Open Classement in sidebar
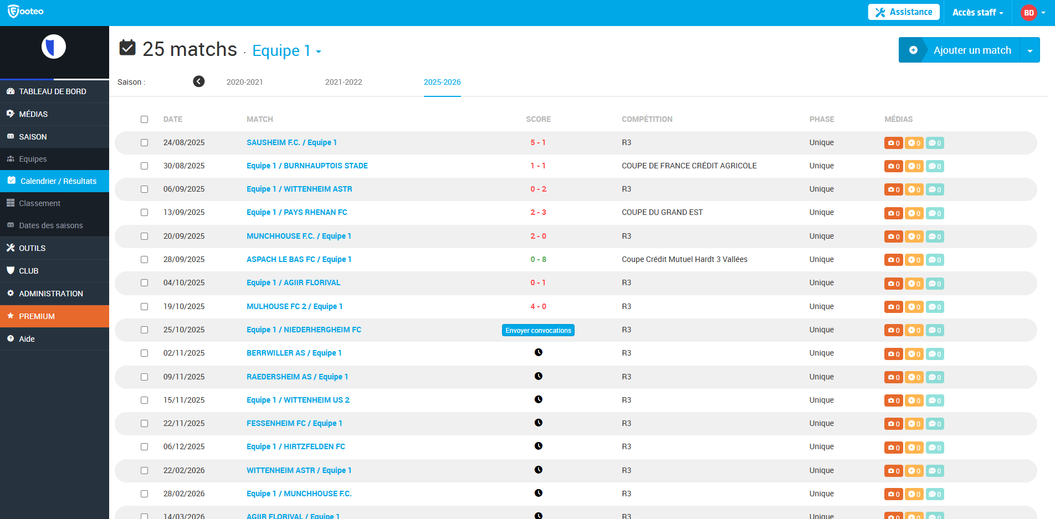The image size is (1055, 519). [54, 203]
